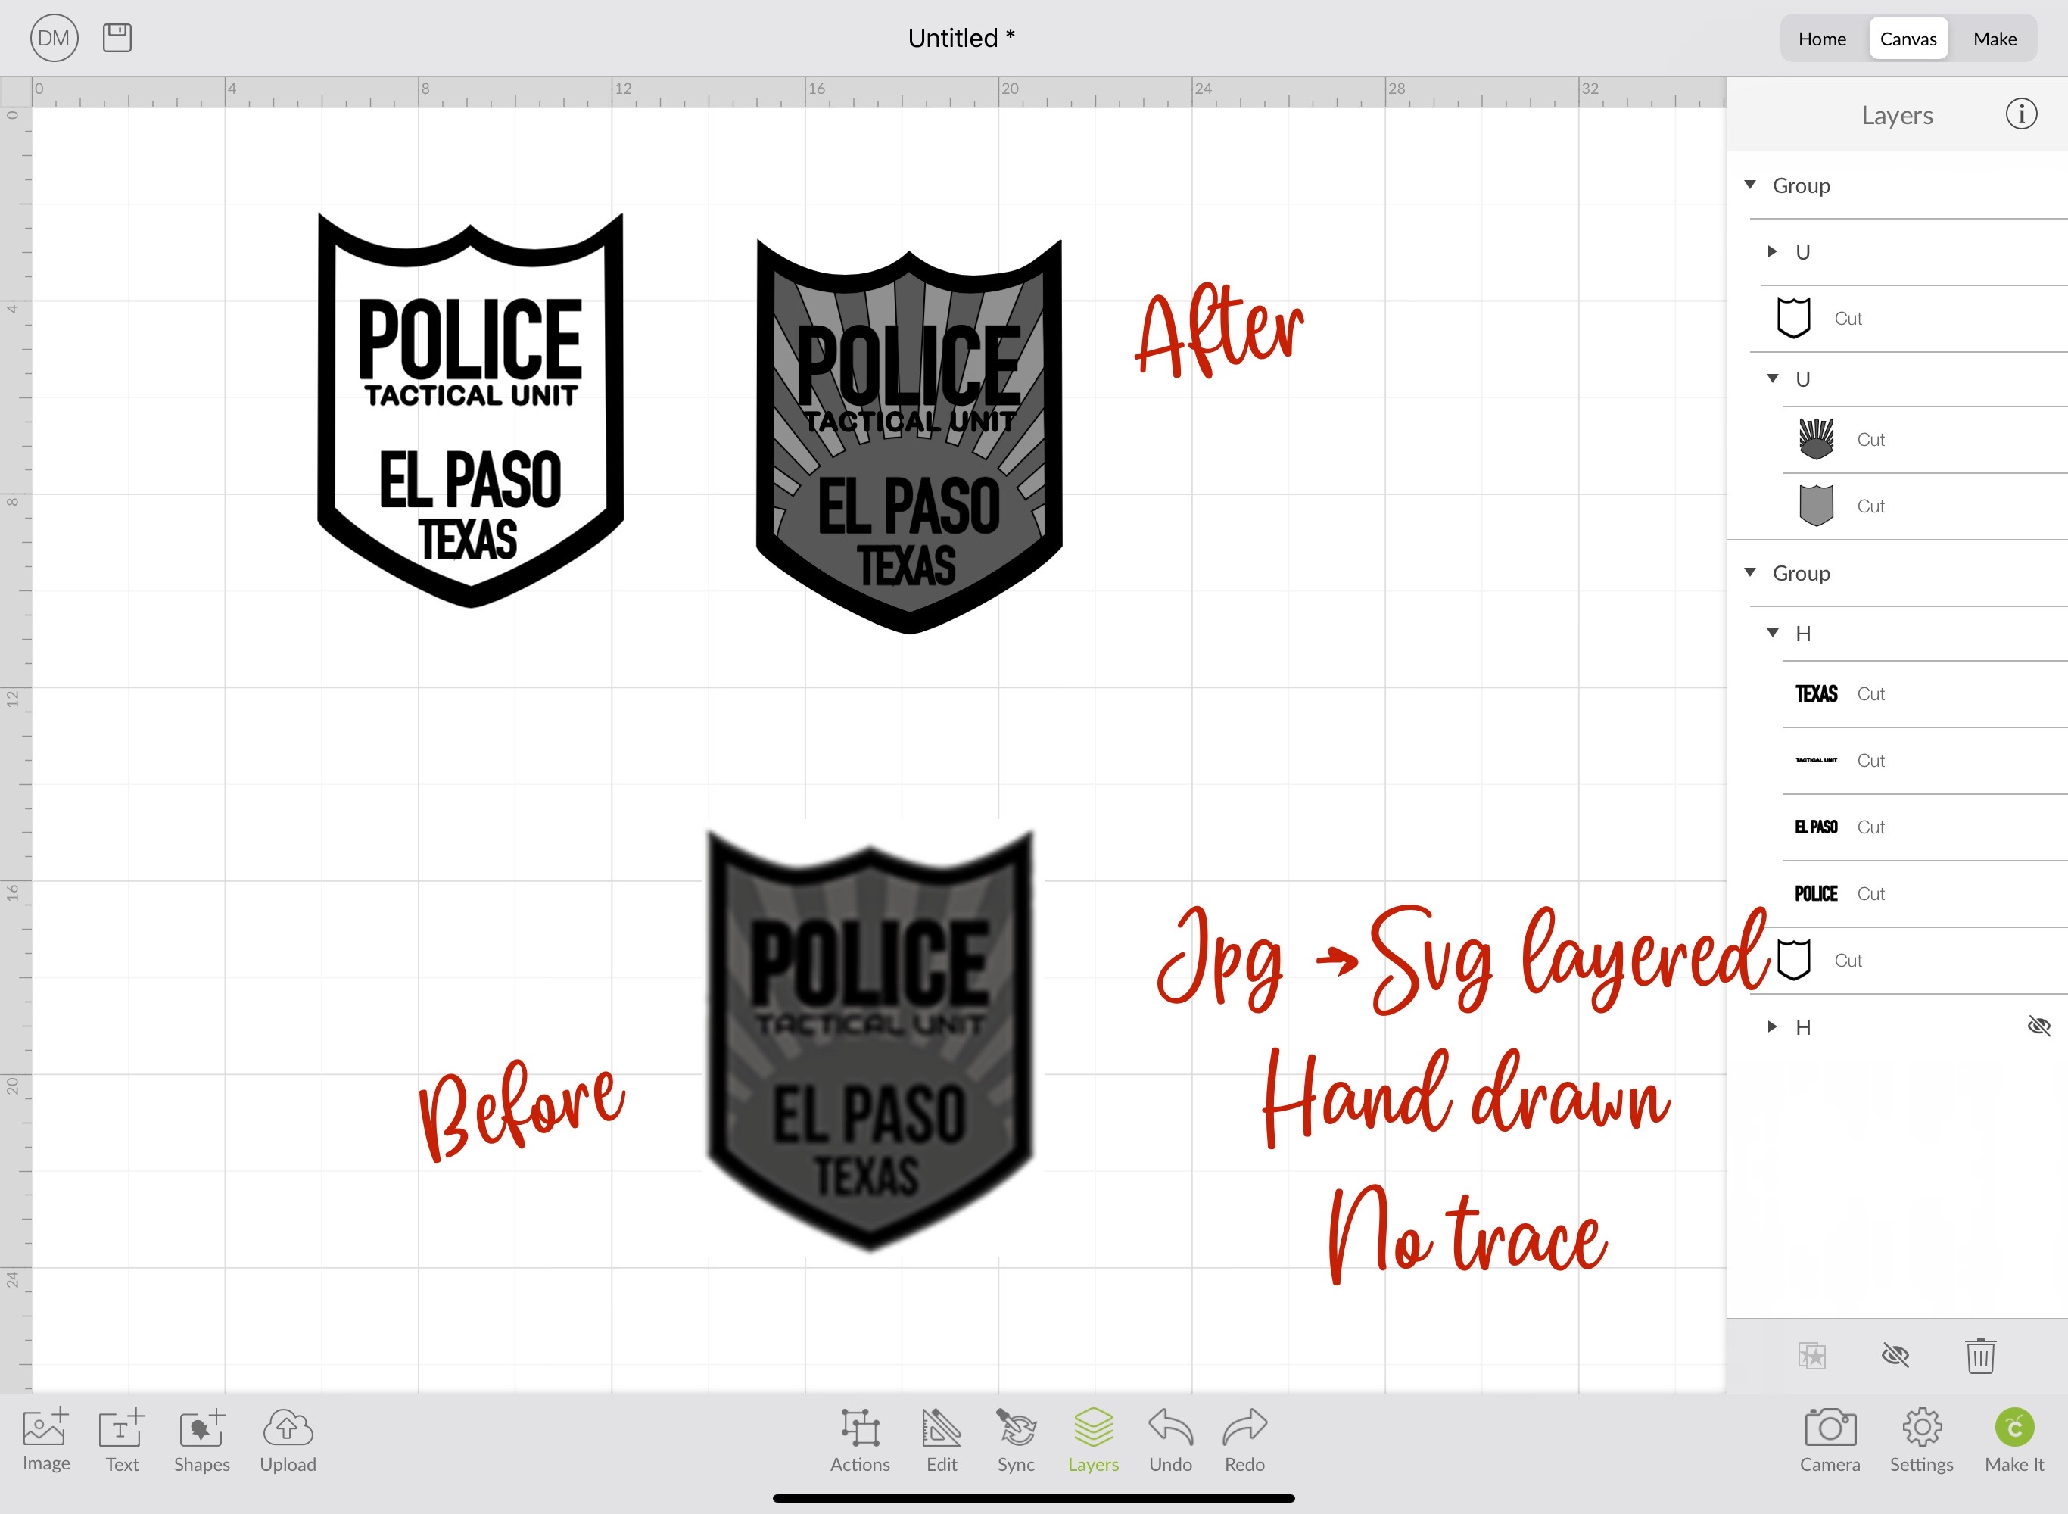This screenshot has width=2068, height=1514.
Task: Collapse the top Group in Layers
Action: pos(1750,184)
